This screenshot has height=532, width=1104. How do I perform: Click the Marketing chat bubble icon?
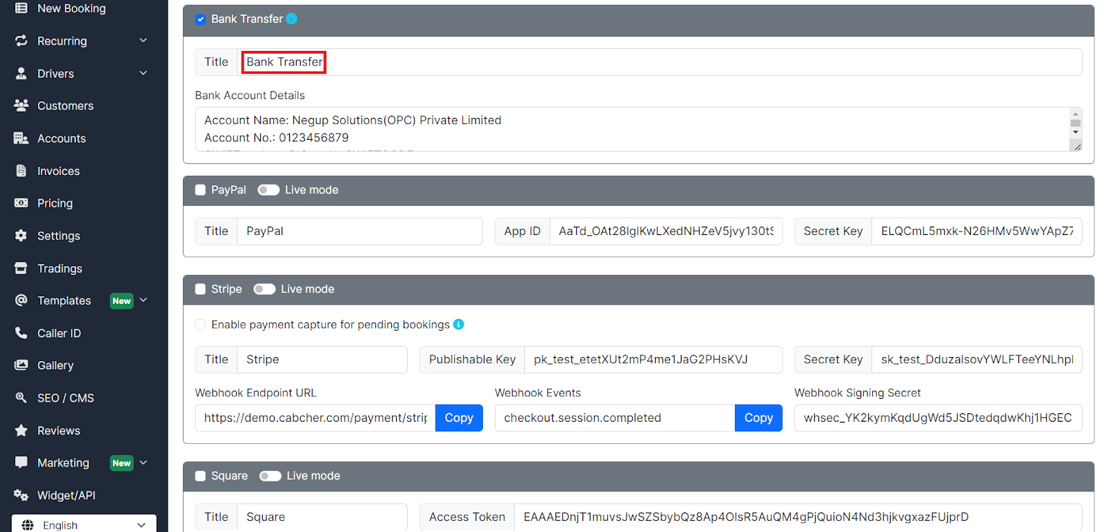(x=21, y=462)
